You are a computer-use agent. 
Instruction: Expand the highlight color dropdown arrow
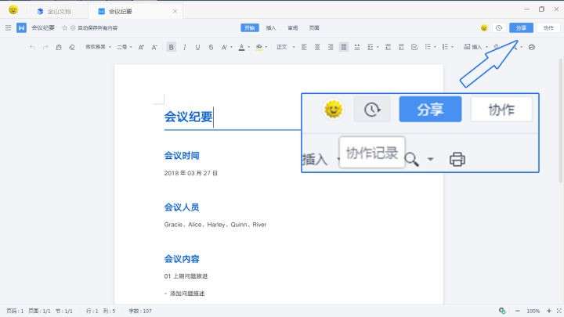(266, 47)
